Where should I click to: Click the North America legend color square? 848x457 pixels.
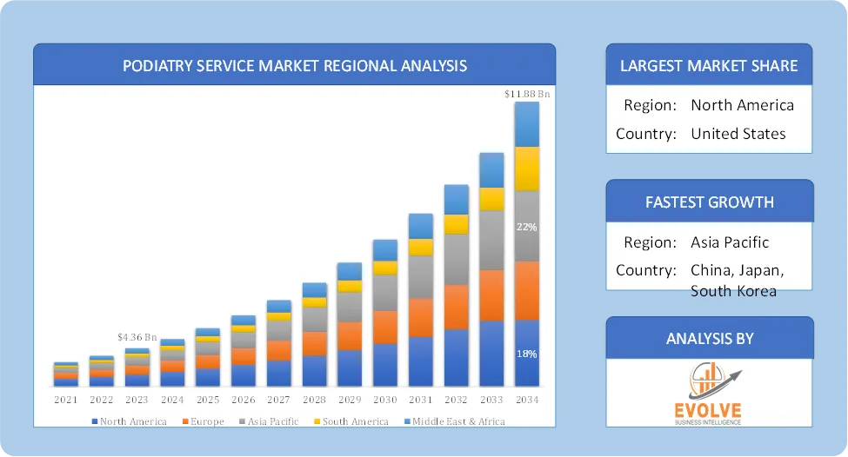click(95, 421)
